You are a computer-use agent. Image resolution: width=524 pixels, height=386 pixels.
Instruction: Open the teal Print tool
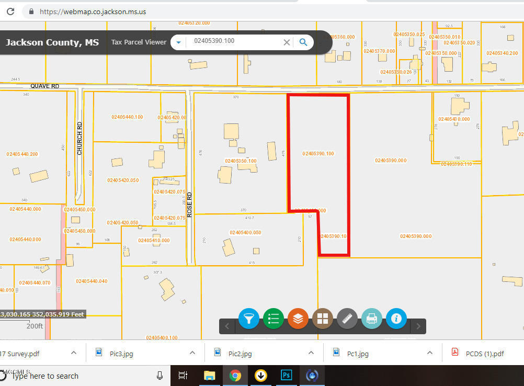click(x=372, y=319)
